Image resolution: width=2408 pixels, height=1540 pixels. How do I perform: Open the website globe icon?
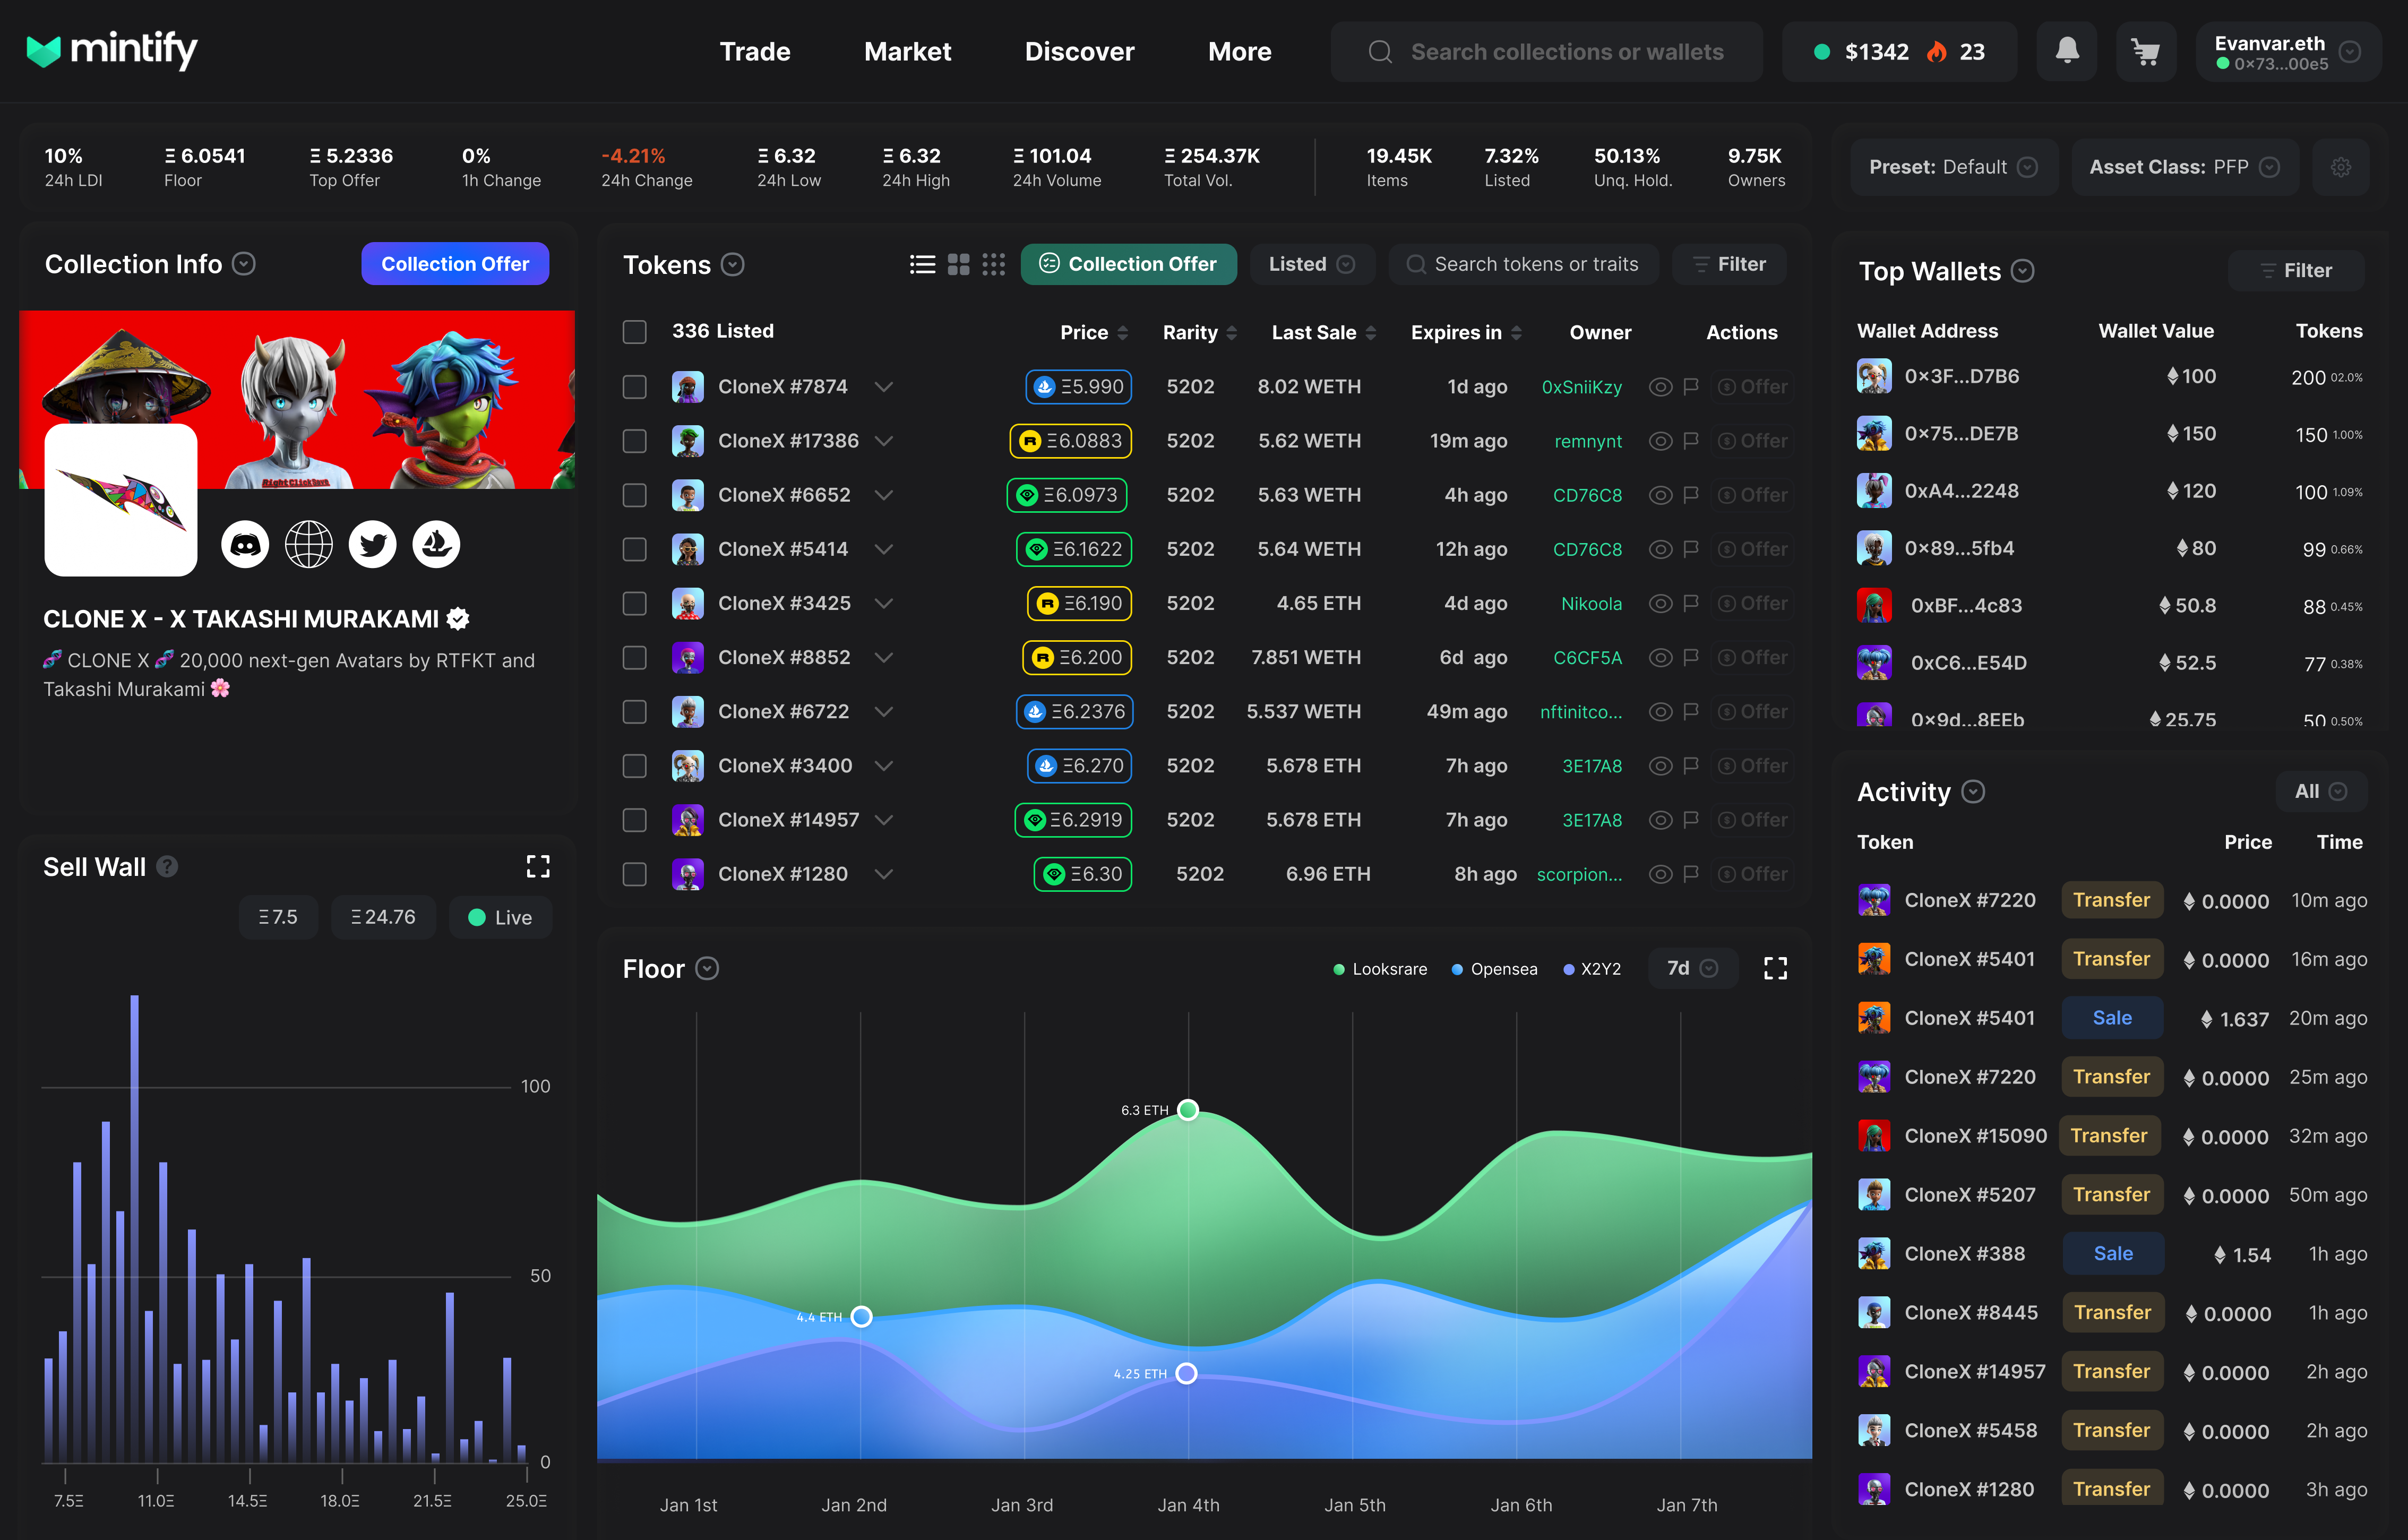(309, 544)
